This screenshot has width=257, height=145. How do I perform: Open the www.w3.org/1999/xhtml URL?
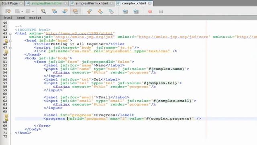point(80,33)
